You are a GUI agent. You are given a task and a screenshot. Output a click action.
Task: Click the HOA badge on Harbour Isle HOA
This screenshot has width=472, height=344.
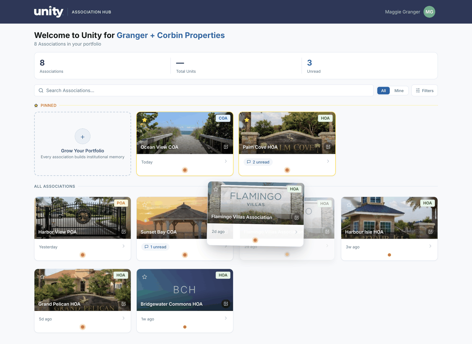427,203
